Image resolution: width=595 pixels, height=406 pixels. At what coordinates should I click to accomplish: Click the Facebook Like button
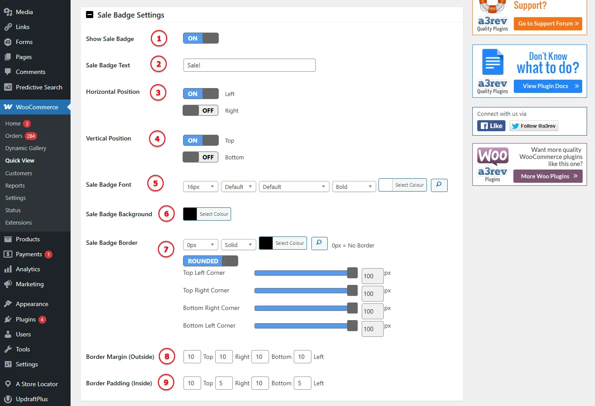491,126
